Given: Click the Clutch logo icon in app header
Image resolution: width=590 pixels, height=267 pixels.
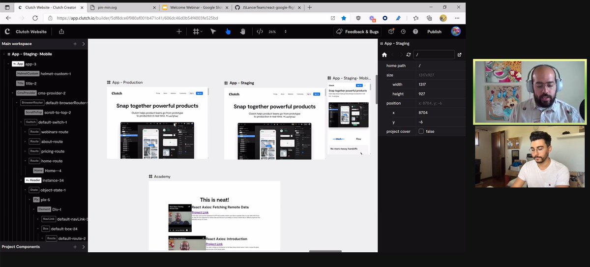Looking at the screenshot, I should [7, 31].
